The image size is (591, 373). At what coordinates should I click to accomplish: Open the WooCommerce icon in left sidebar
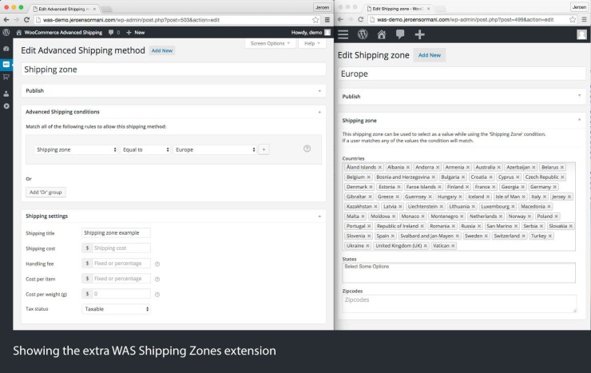click(6, 65)
